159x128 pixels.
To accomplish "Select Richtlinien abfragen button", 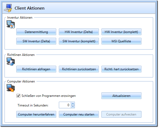I will click(x=36, y=69).
